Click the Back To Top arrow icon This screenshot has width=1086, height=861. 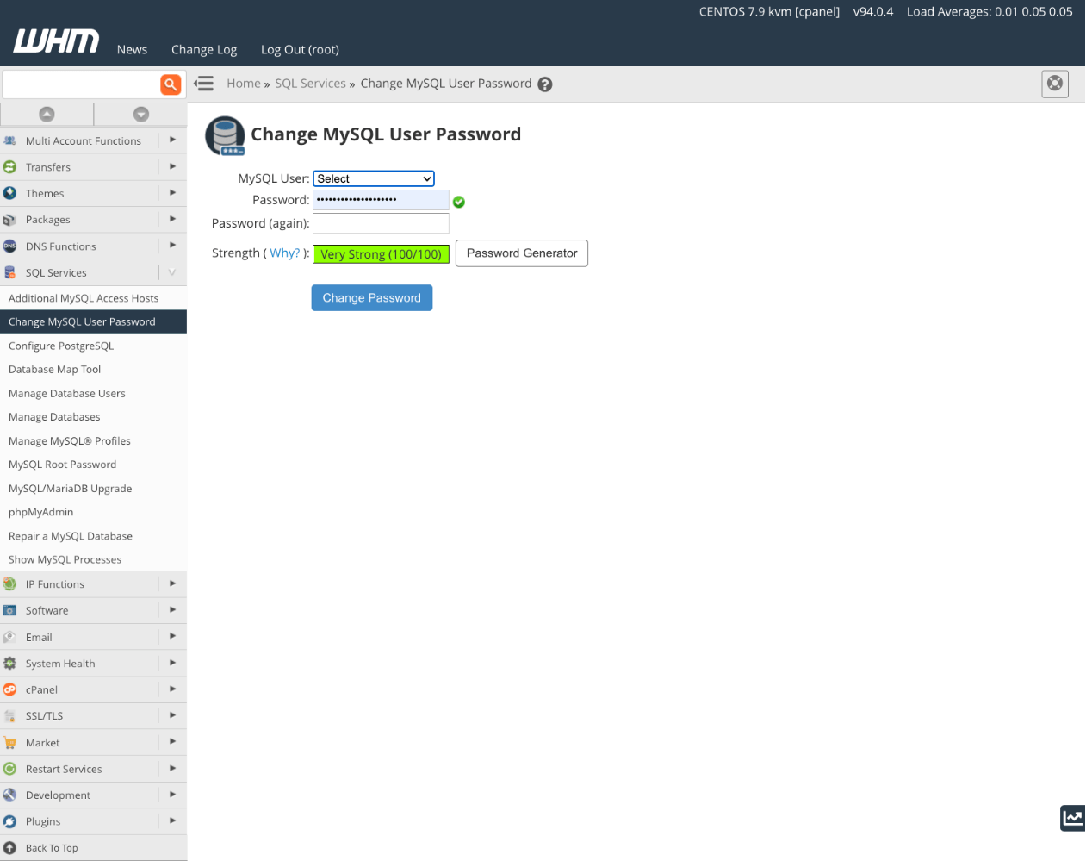pyautogui.click(x=9, y=847)
